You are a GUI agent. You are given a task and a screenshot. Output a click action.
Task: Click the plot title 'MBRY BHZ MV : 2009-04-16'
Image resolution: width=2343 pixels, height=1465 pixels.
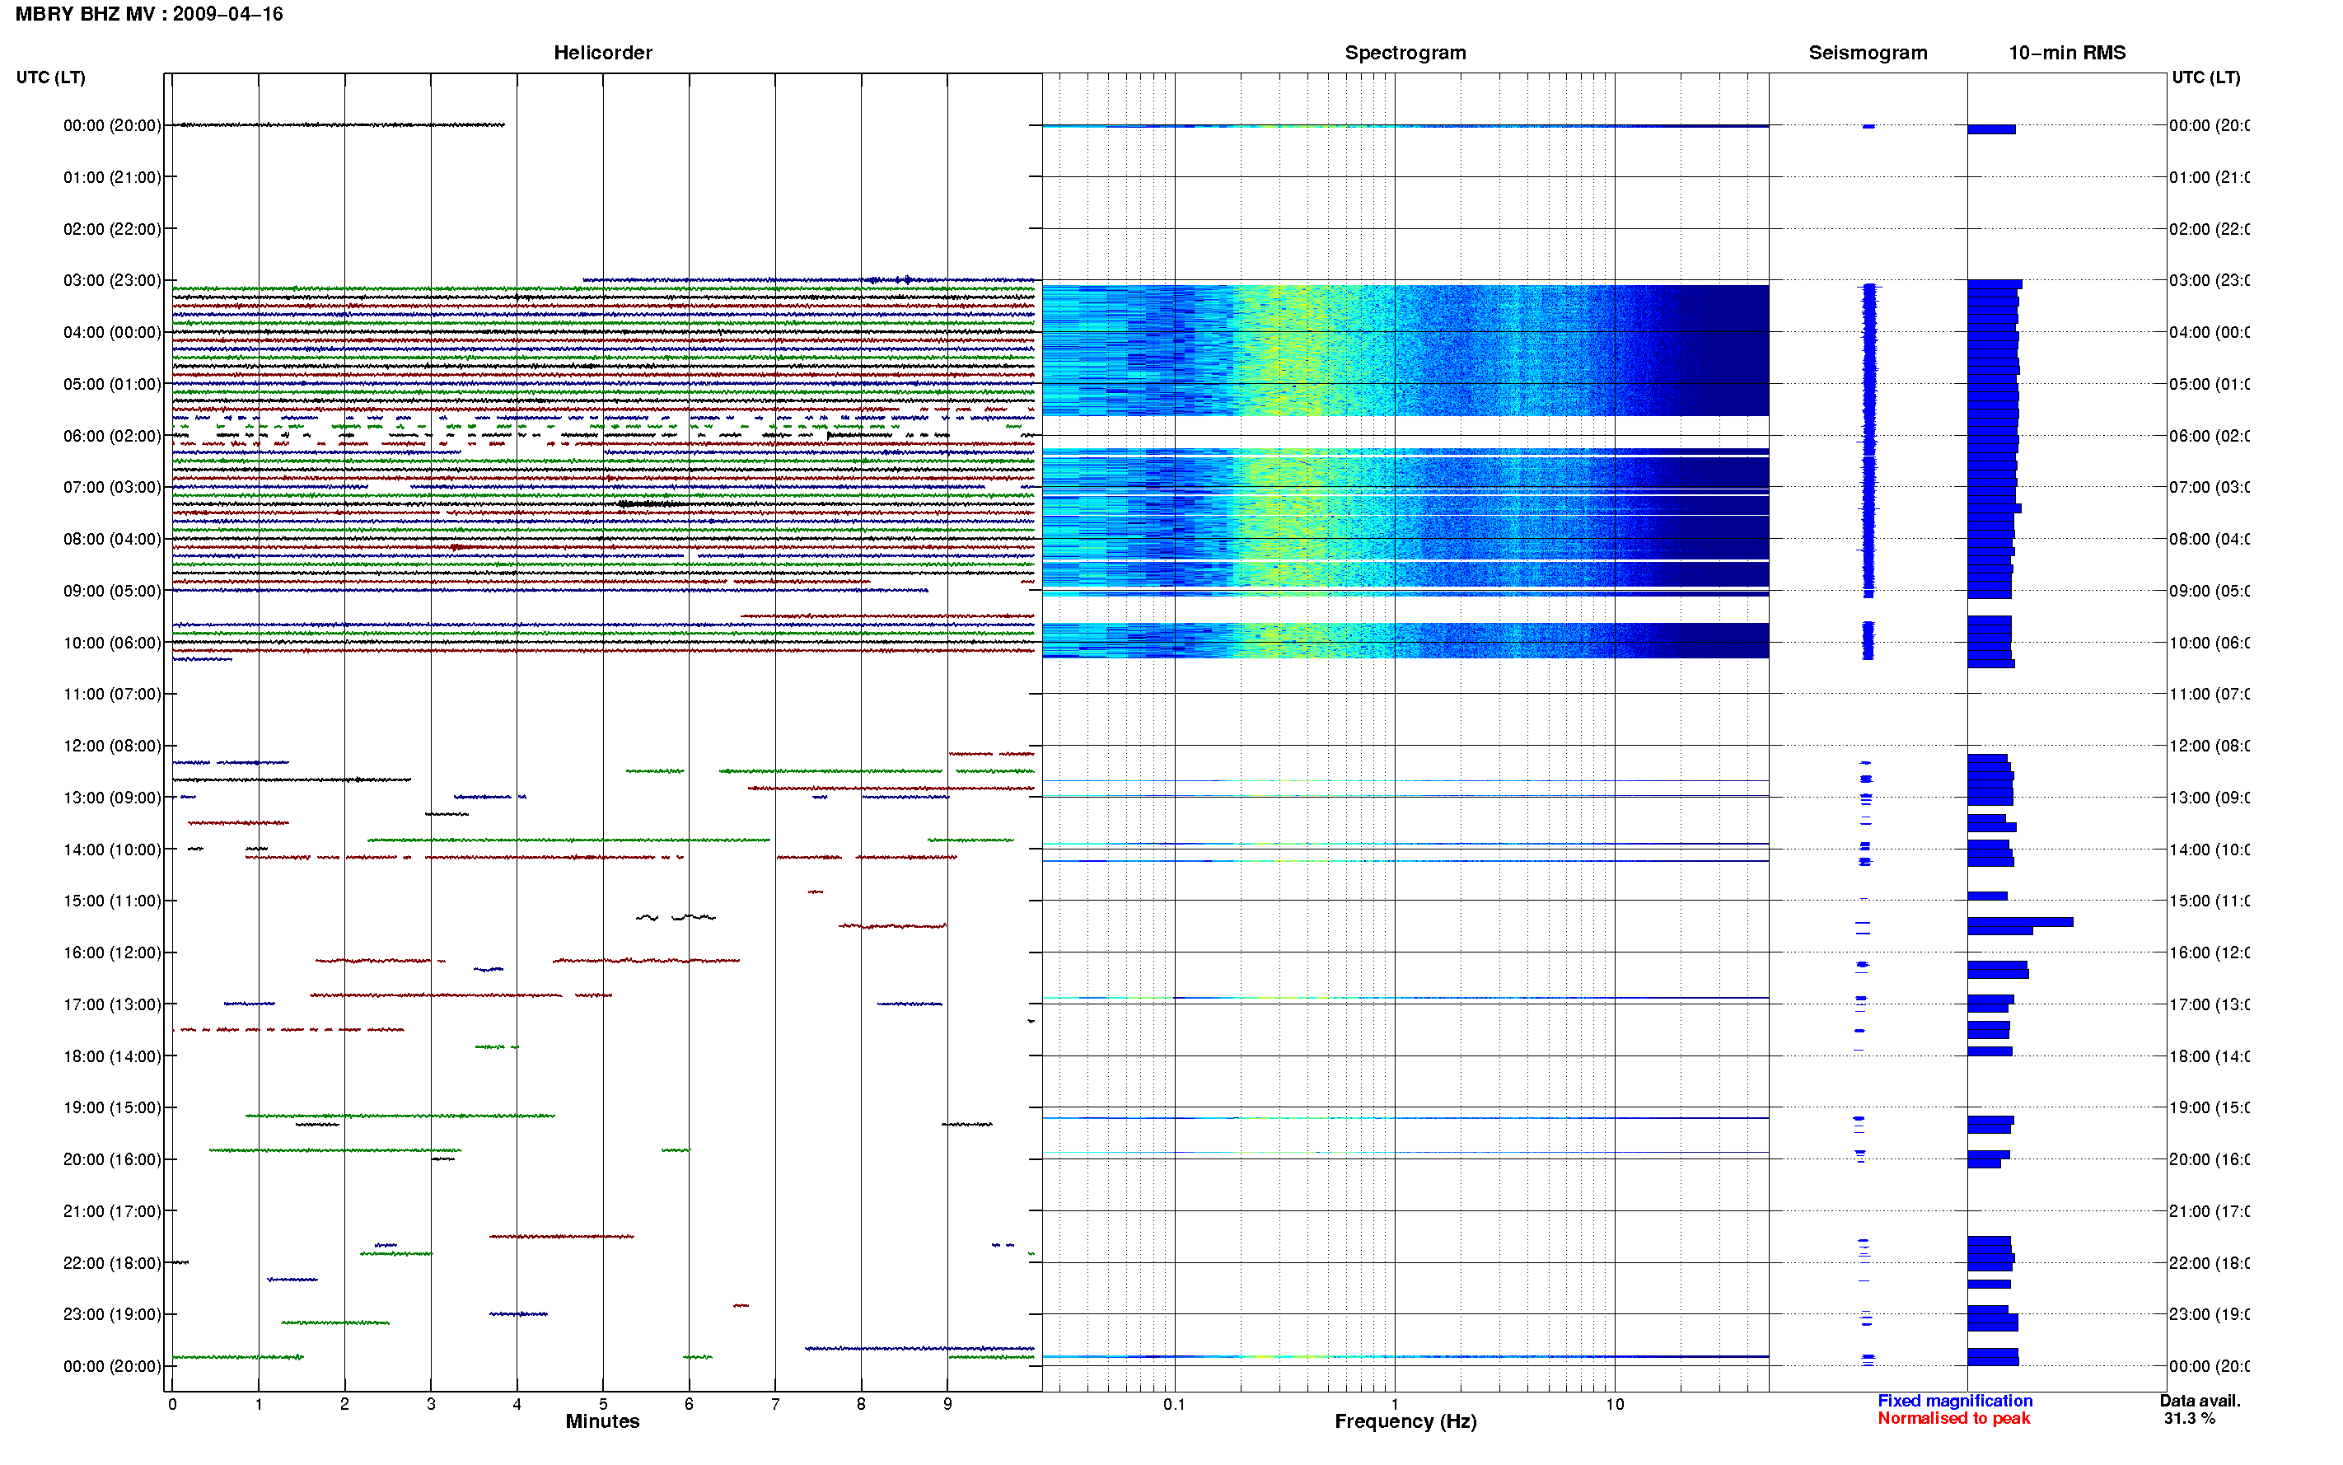pos(149,15)
